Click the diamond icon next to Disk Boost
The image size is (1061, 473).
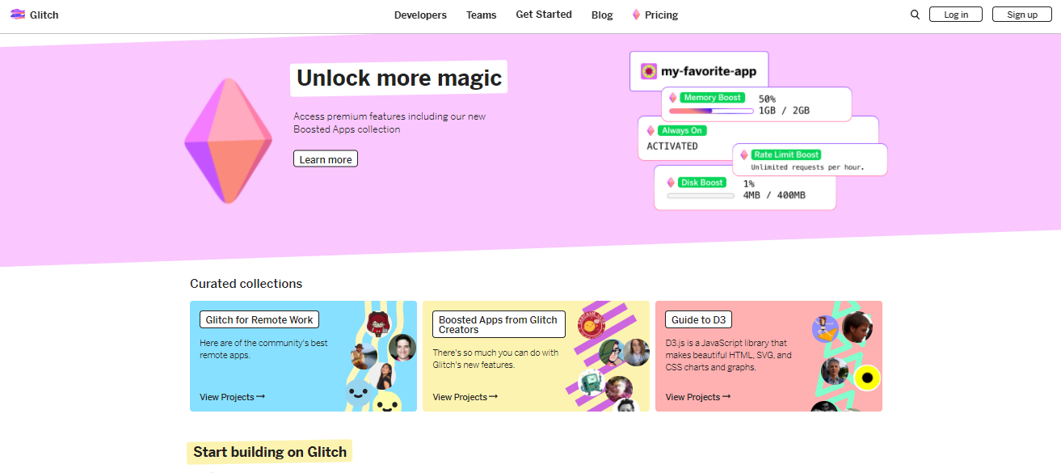coord(670,183)
